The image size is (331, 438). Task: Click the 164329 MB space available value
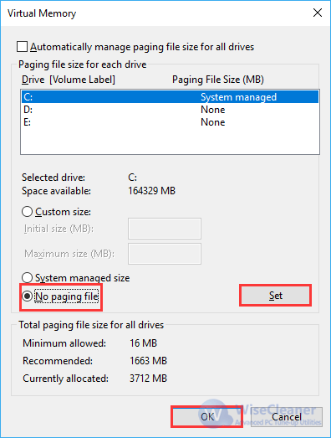click(x=151, y=191)
